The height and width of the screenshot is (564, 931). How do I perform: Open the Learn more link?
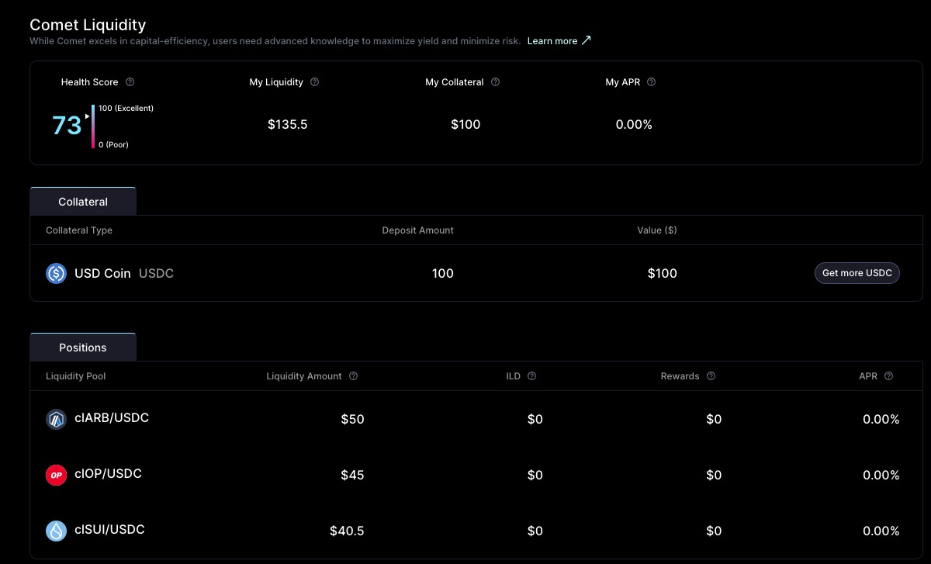tap(559, 41)
